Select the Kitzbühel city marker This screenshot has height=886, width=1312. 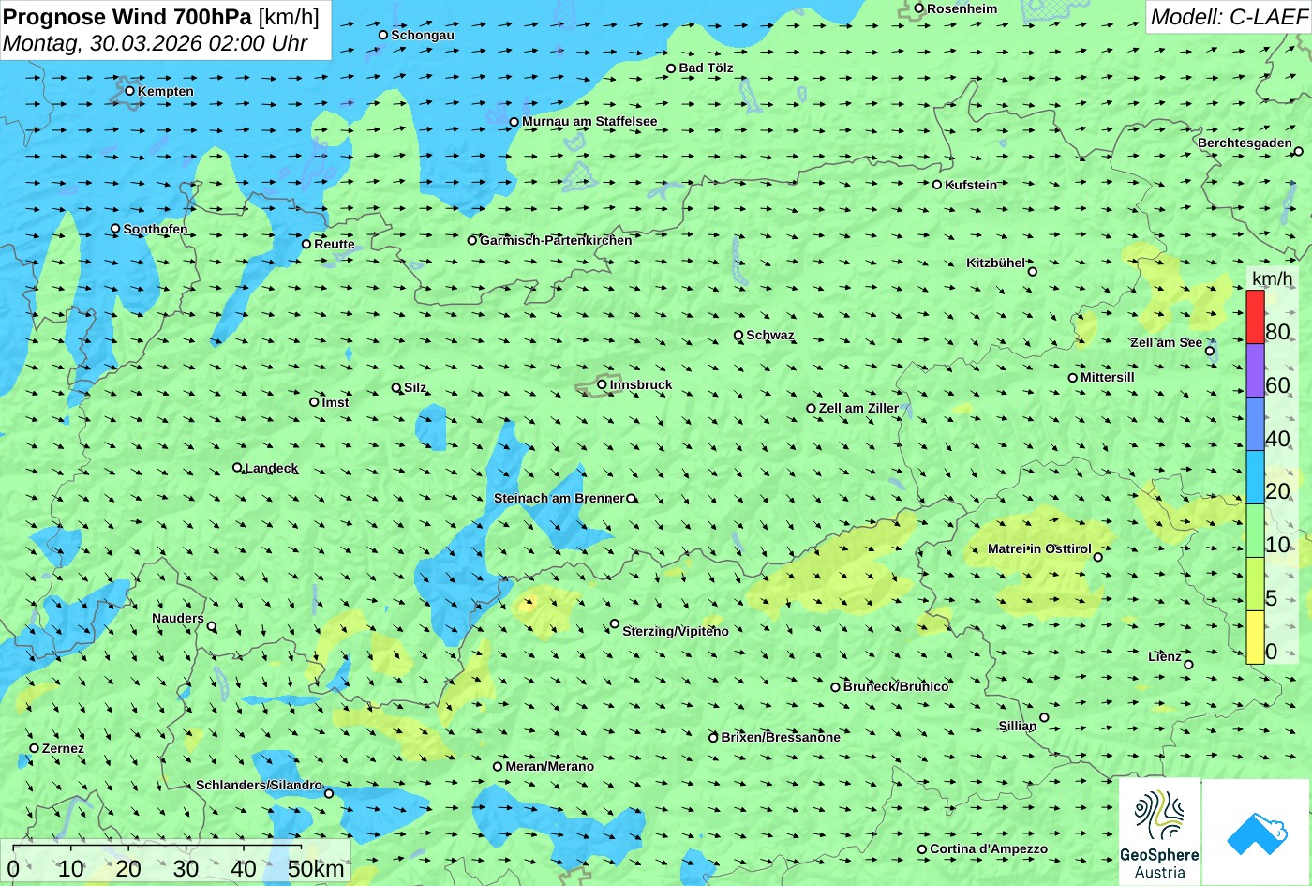coord(1033,272)
